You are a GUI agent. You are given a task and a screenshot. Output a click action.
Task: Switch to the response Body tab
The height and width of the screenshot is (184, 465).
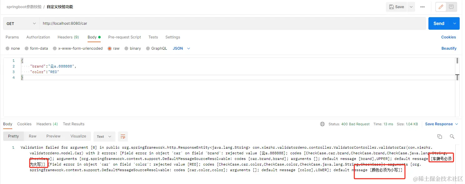click(x=8, y=124)
